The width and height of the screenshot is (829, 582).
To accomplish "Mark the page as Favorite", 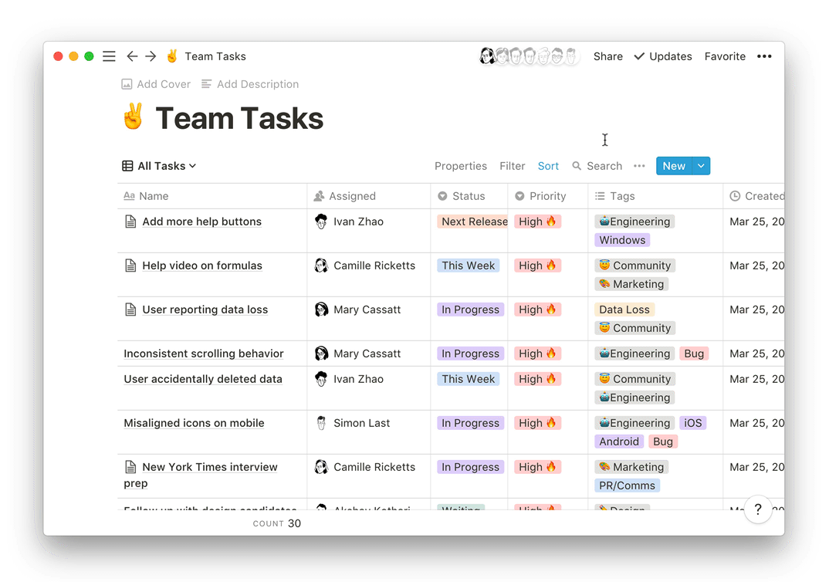I will 725,56.
